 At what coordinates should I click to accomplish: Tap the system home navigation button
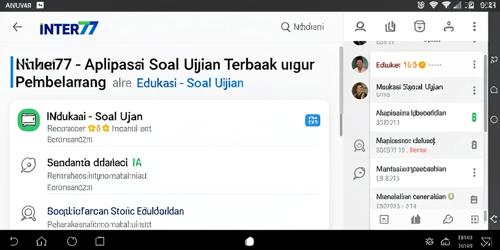pyautogui.click(x=42, y=241)
